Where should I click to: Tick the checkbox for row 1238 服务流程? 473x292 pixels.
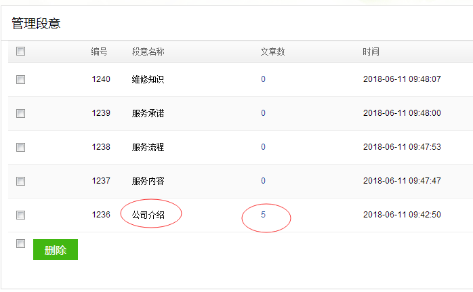20,147
